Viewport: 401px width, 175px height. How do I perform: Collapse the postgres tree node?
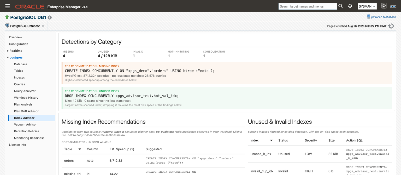pos(8,58)
